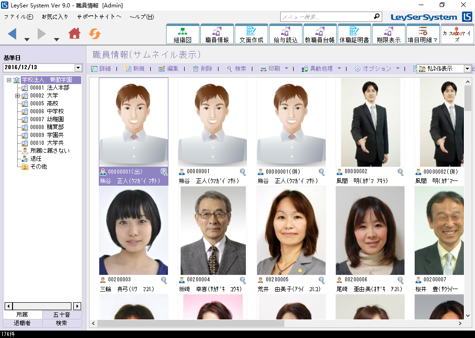Open 職員情報 from the toolbar

click(x=217, y=34)
